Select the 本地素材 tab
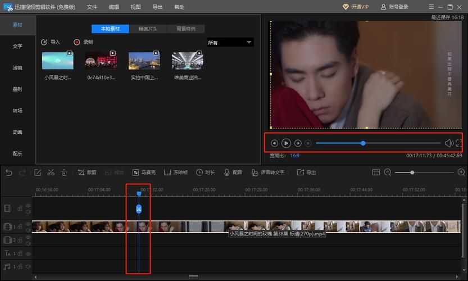Viewport: 468px width, 281px height. click(x=110, y=29)
